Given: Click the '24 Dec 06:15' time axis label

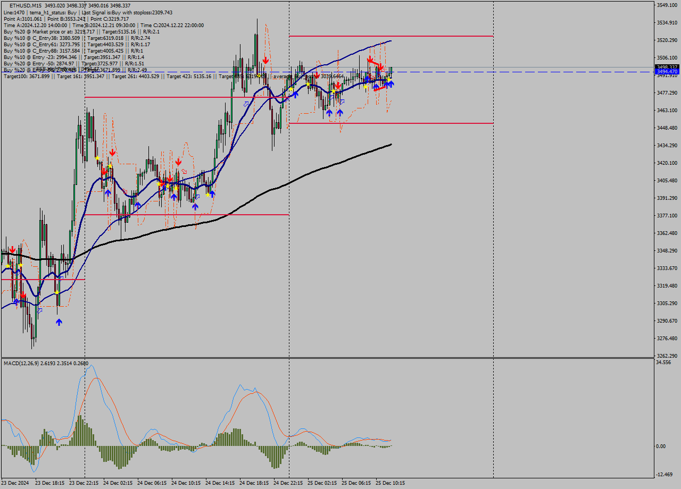Looking at the screenshot, I should pos(152,484).
